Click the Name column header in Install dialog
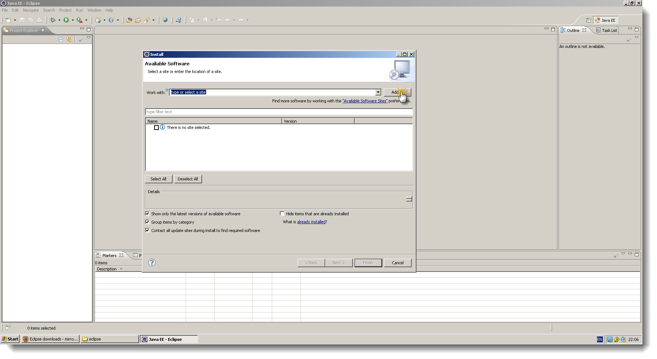The image size is (657, 359). [214, 121]
